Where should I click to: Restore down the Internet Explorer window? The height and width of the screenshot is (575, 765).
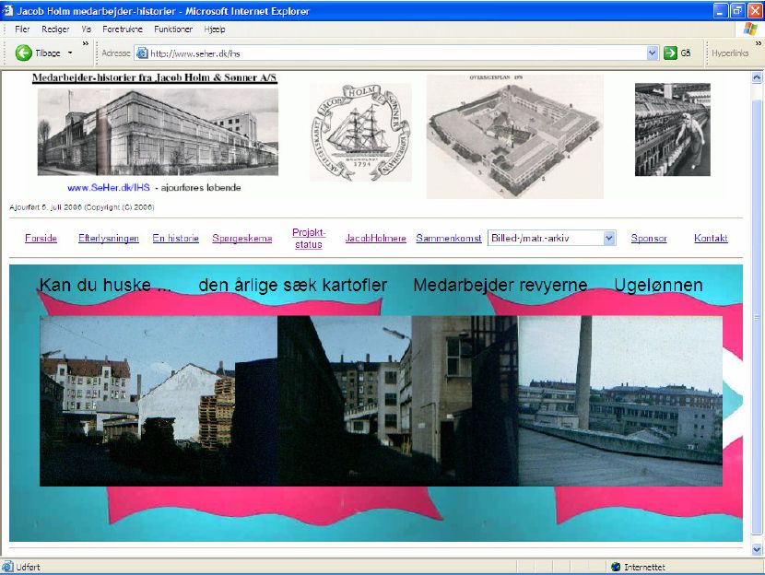(x=737, y=10)
